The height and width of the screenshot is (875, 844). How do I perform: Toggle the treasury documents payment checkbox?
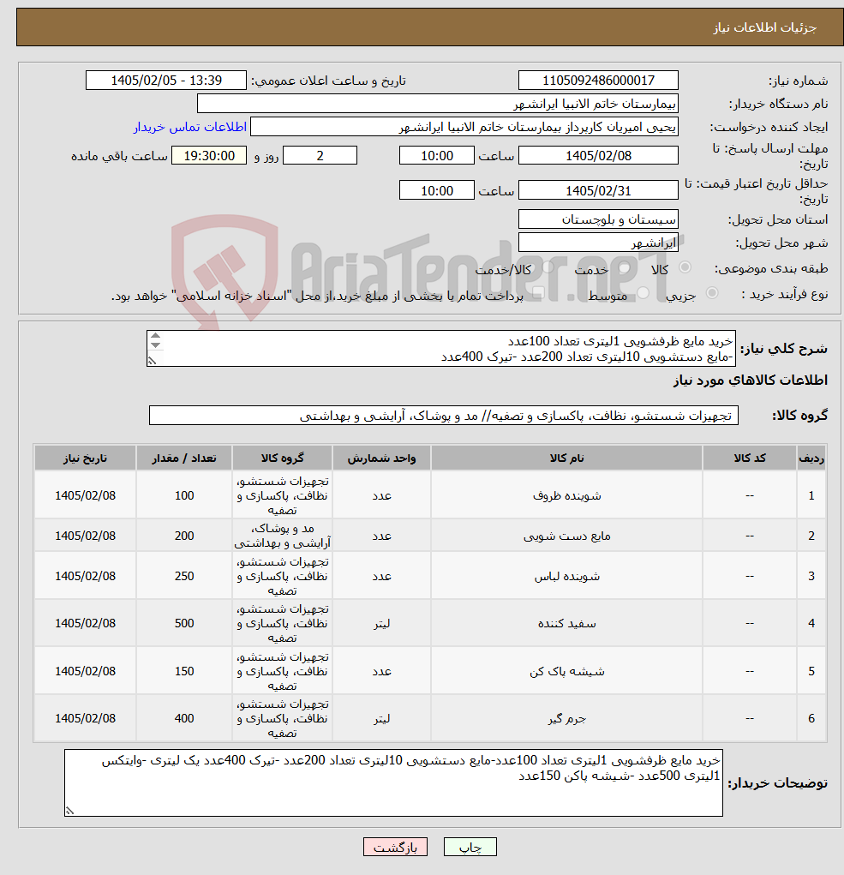pos(538,294)
